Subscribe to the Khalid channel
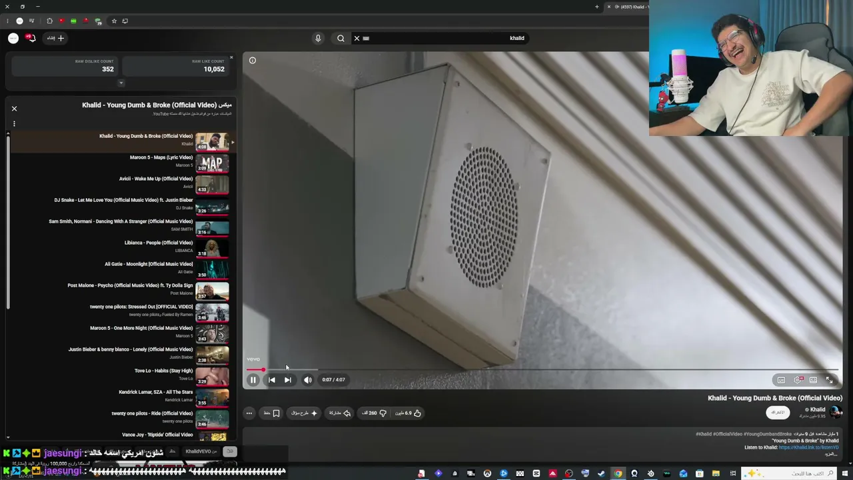Image resolution: width=853 pixels, height=480 pixels. point(778,413)
